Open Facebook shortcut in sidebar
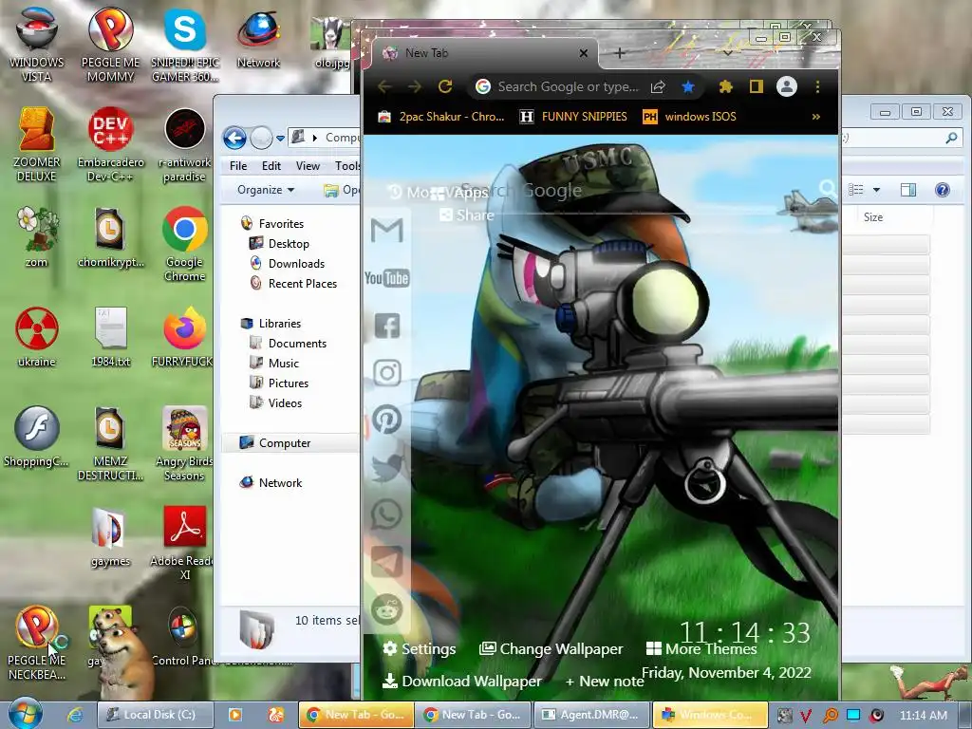 [x=387, y=326]
